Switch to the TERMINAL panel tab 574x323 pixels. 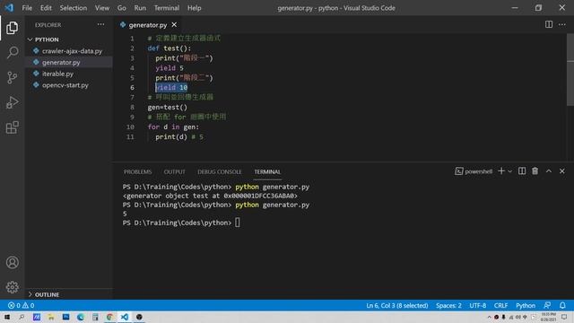267,171
